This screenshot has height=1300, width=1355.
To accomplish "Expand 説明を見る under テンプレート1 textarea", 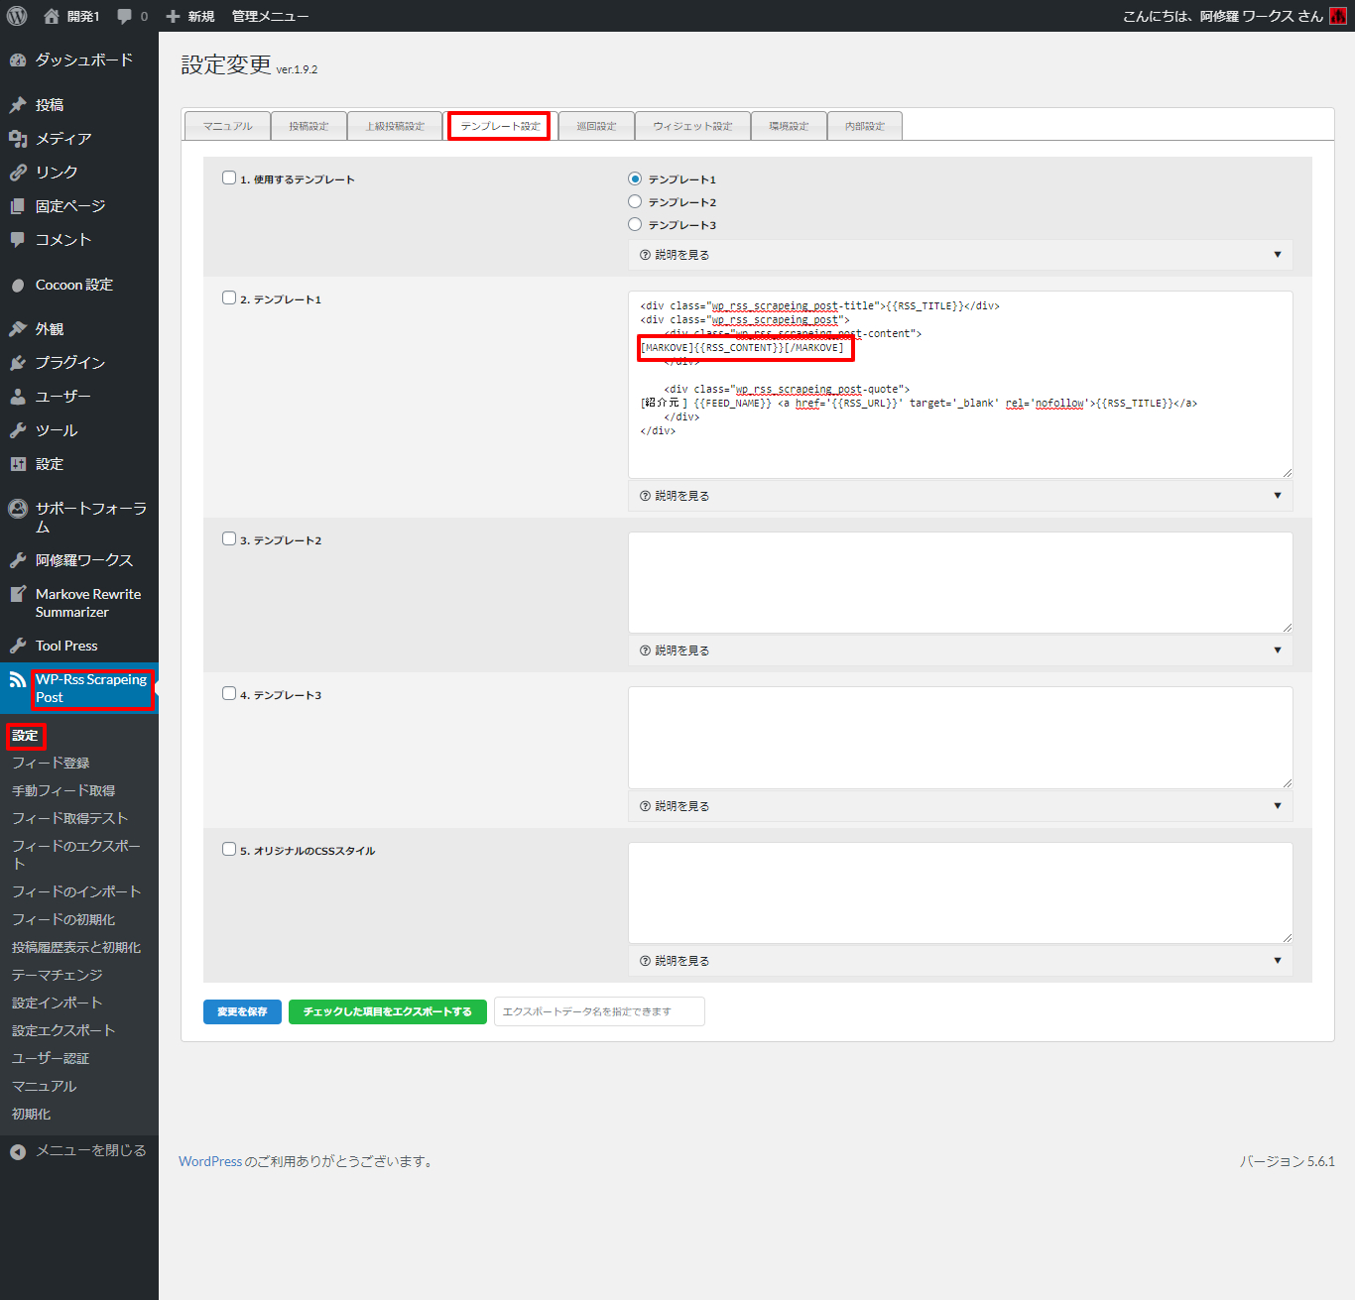I will point(960,496).
